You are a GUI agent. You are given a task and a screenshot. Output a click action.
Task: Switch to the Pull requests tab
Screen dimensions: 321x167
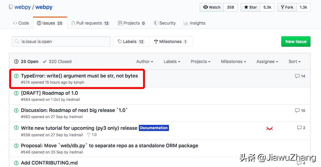(90, 23)
